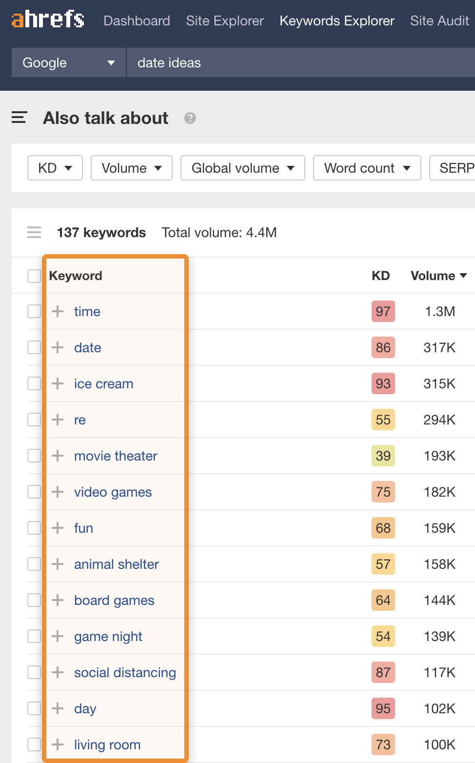Viewport: 475px width, 763px height.
Task: Click plus icon beside social distancing
Action: click(58, 672)
